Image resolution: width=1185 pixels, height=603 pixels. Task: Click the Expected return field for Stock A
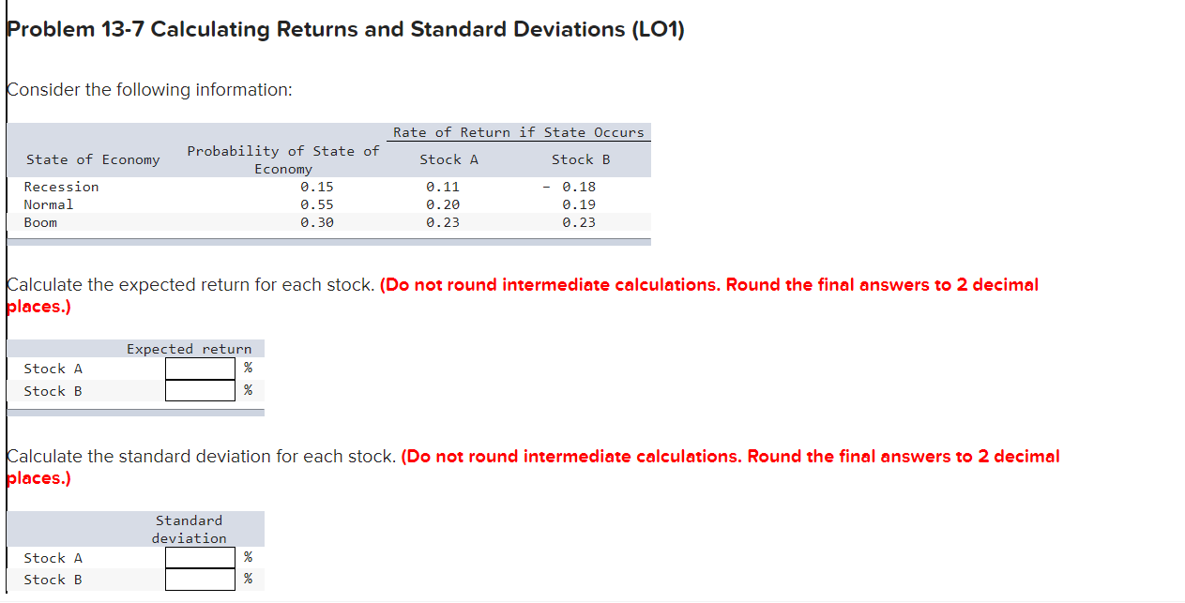(x=200, y=368)
